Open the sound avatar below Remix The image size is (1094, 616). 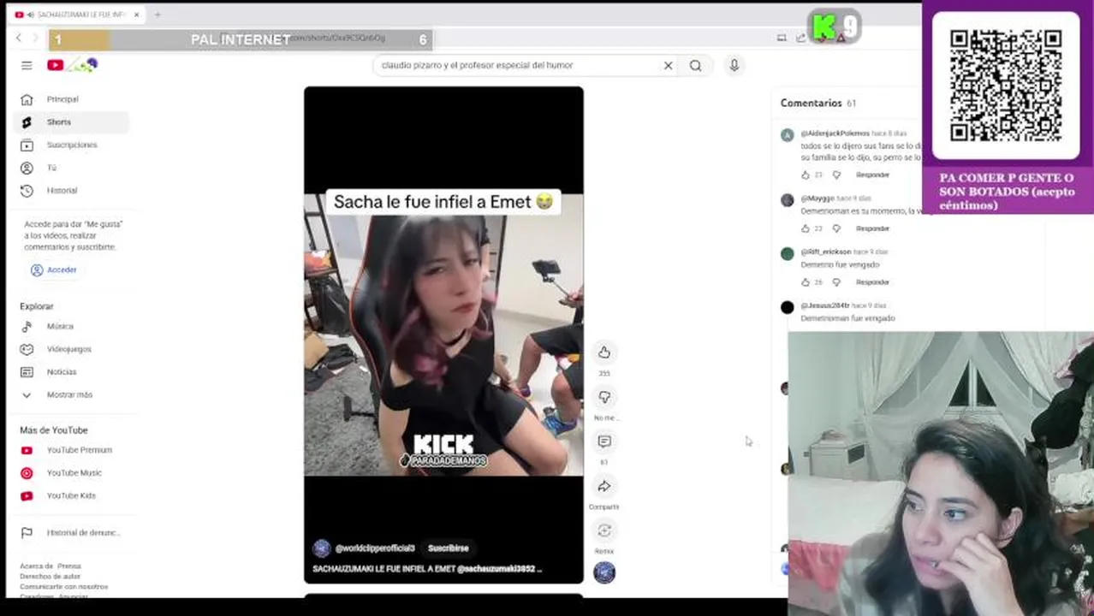click(604, 572)
